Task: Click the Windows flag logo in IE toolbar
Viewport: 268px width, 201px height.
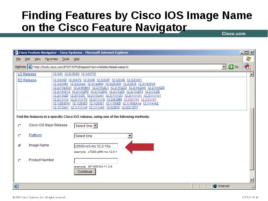Action: point(249,59)
